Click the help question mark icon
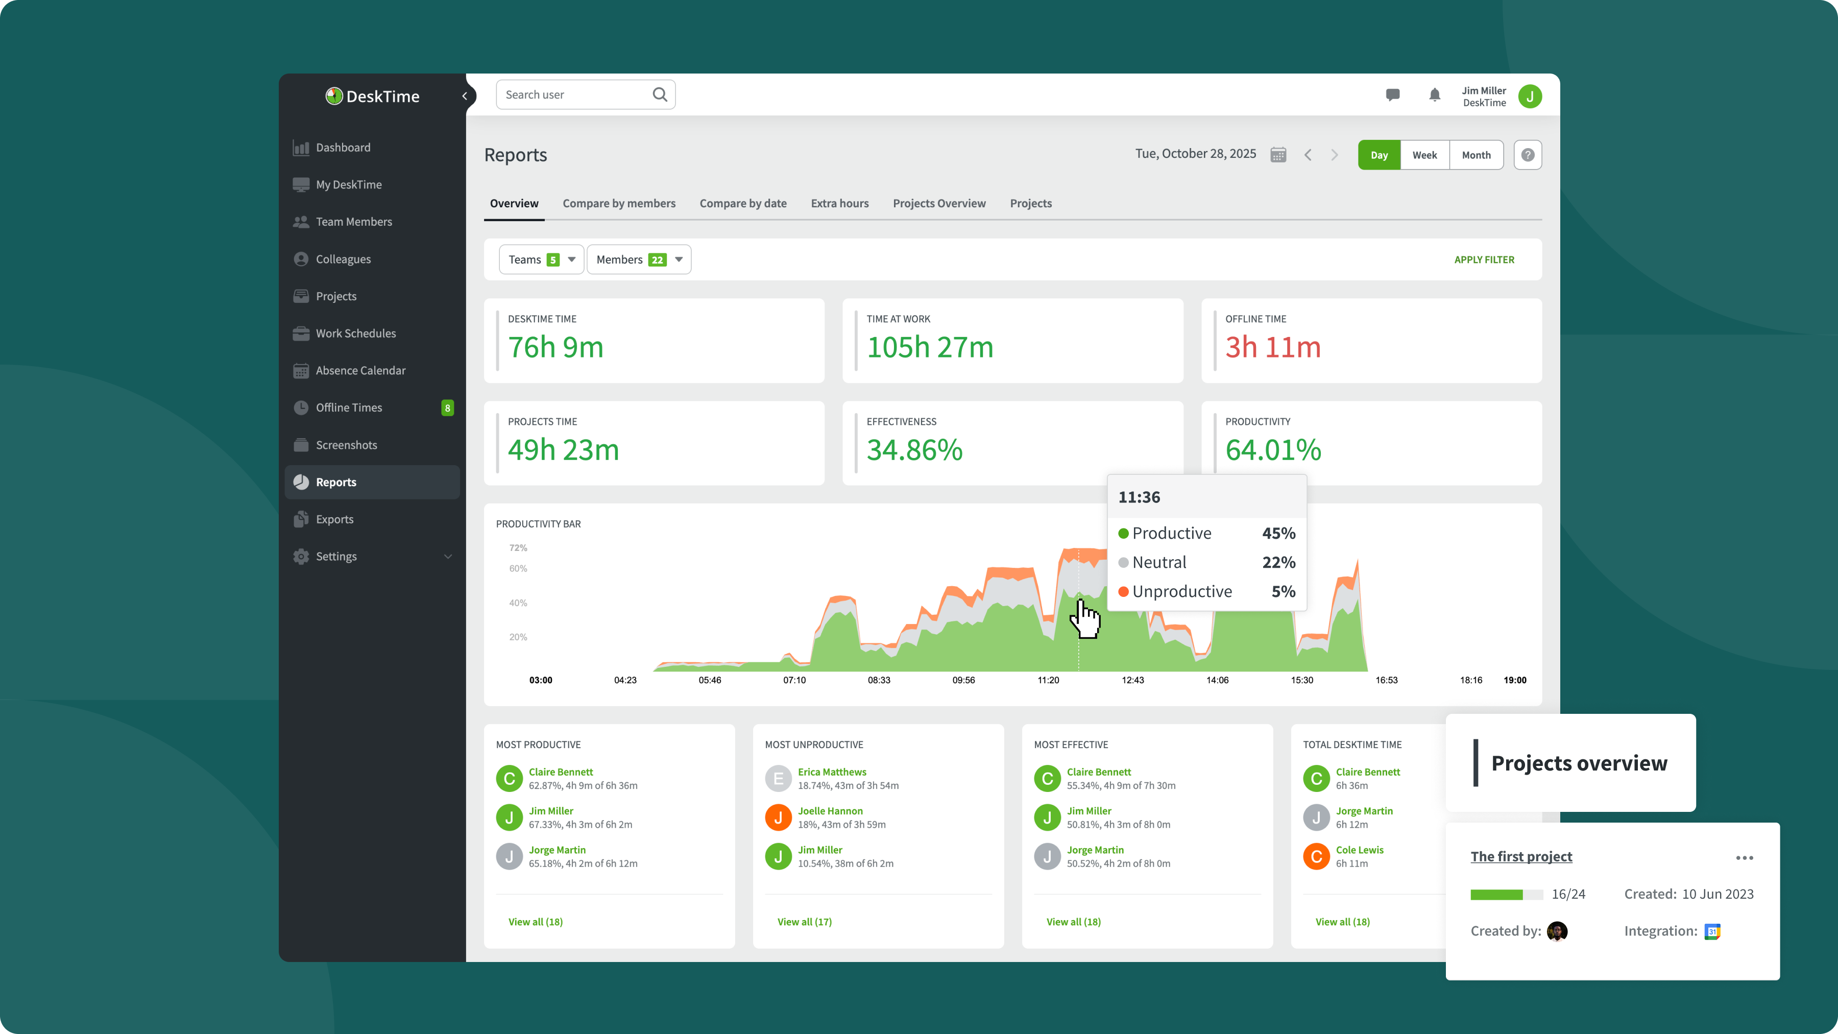This screenshot has width=1838, height=1034. 1528,155
